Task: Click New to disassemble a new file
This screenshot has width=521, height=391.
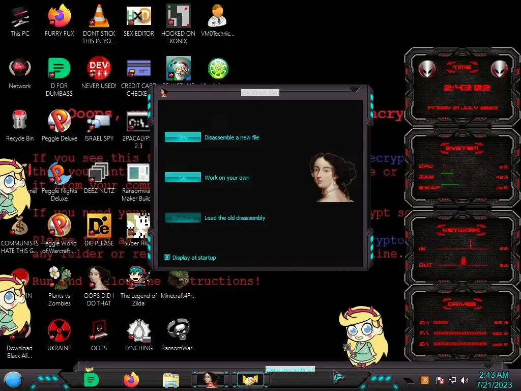Action: point(183,137)
